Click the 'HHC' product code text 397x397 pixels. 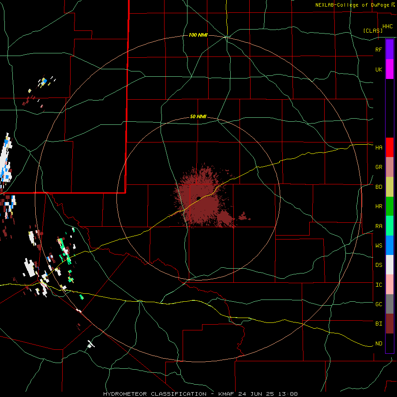(387, 26)
